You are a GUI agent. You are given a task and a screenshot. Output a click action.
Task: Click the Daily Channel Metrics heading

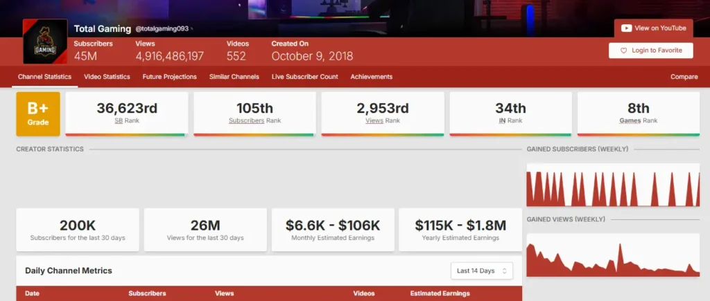pyautogui.click(x=69, y=271)
